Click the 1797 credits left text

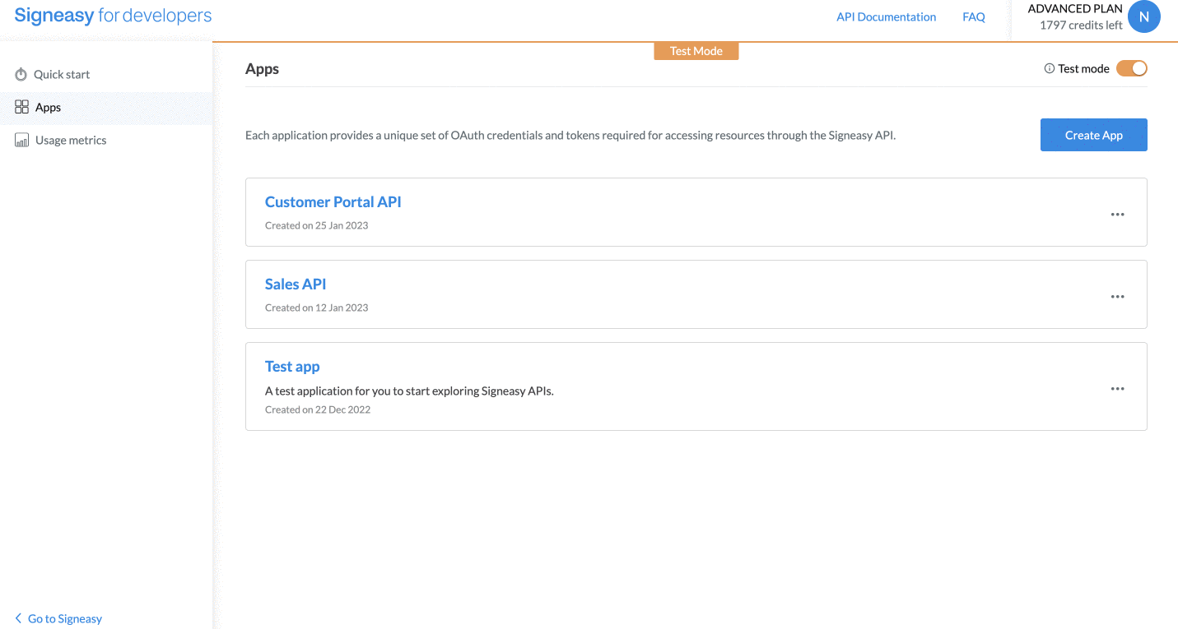(x=1081, y=25)
